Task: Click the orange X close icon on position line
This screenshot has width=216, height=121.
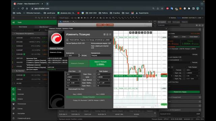Action: [x=154, y=76]
